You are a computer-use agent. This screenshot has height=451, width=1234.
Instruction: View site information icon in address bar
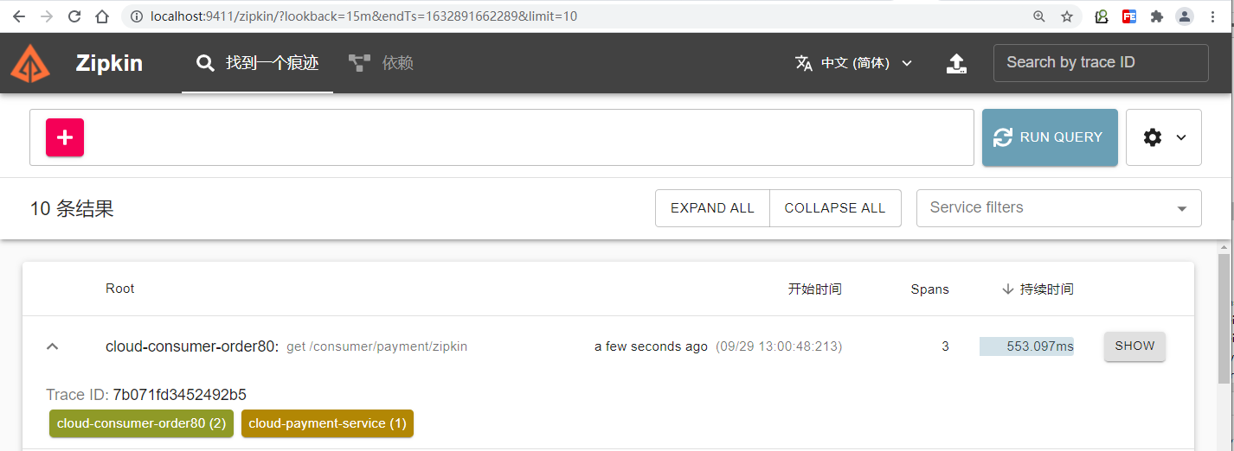(137, 16)
